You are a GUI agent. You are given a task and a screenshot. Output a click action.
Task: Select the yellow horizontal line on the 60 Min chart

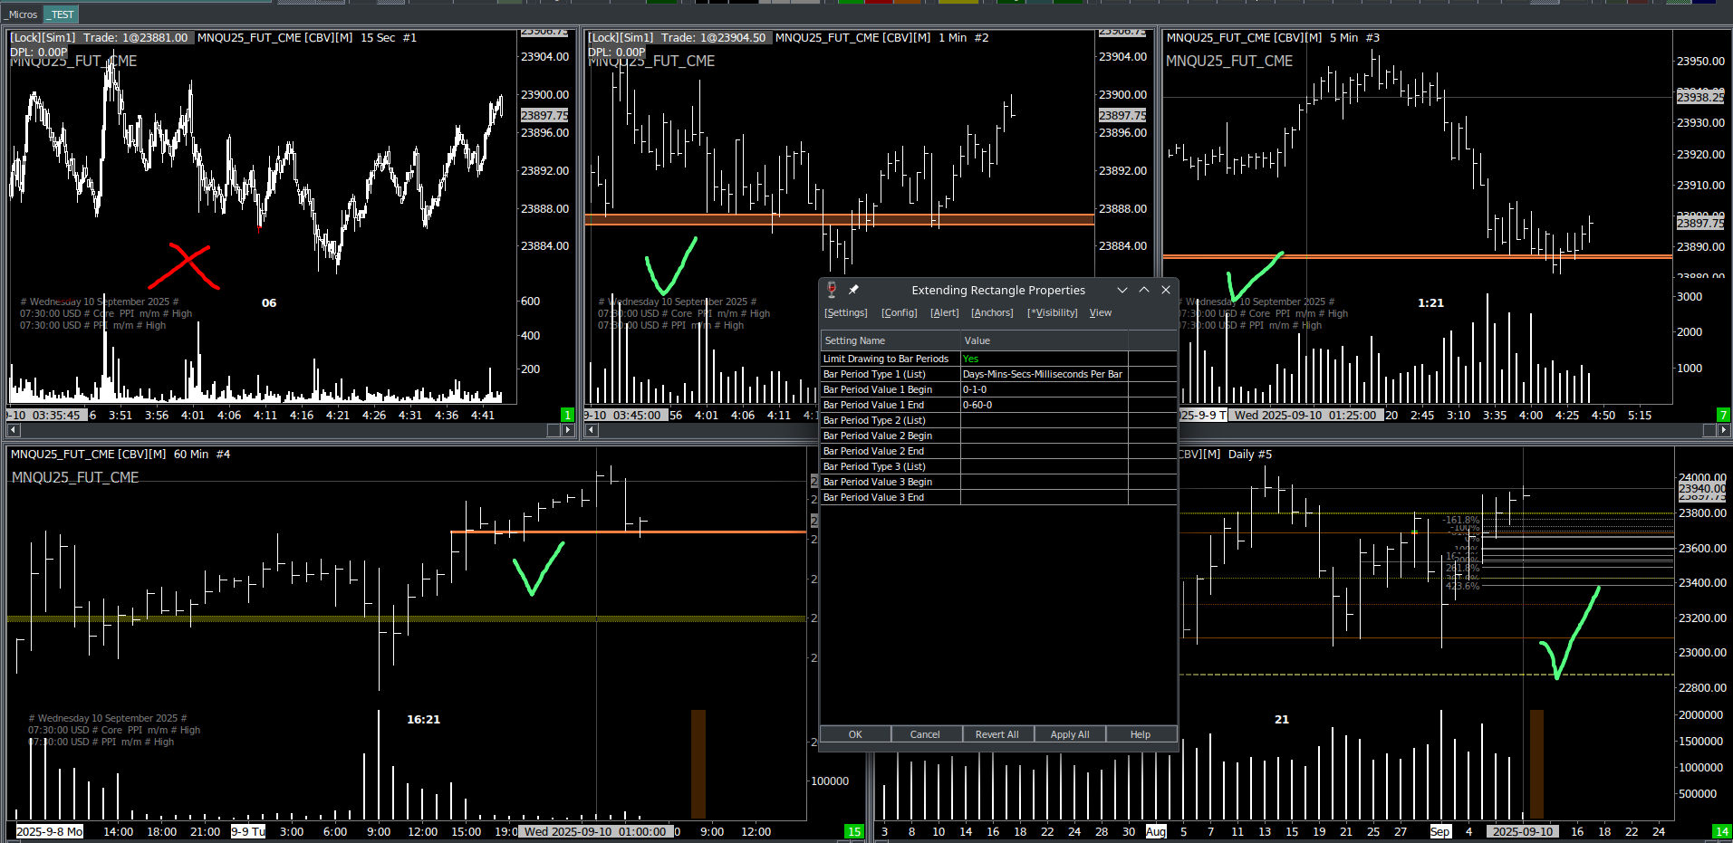pyautogui.click(x=406, y=619)
